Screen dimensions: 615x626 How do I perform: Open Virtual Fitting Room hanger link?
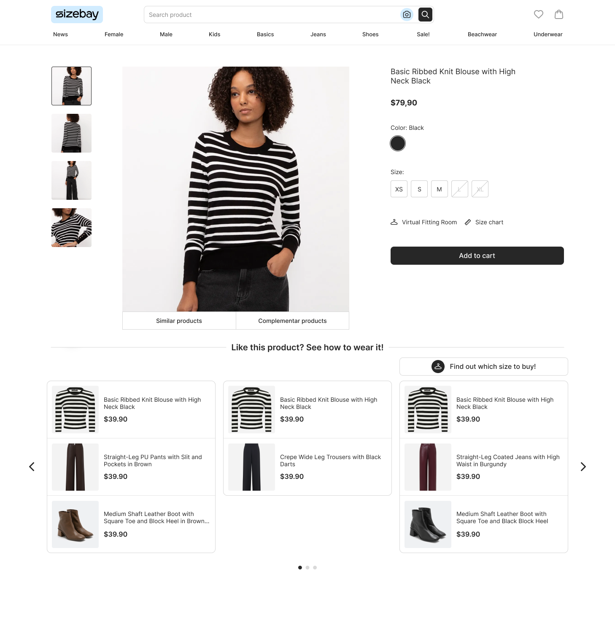[x=423, y=222]
